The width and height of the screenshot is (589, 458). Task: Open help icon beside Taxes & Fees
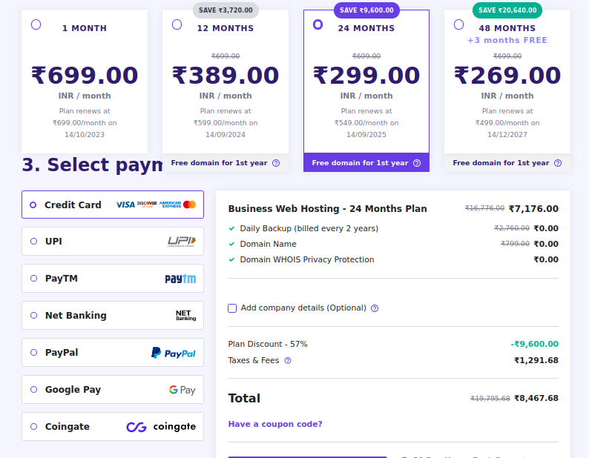[x=288, y=361]
